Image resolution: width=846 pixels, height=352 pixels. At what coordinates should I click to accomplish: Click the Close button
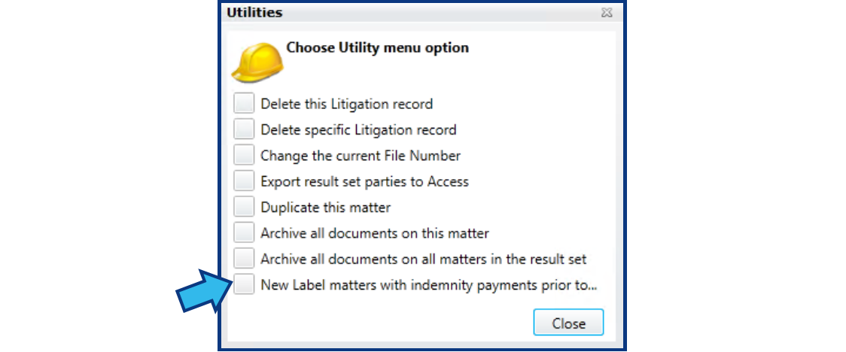tap(568, 323)
